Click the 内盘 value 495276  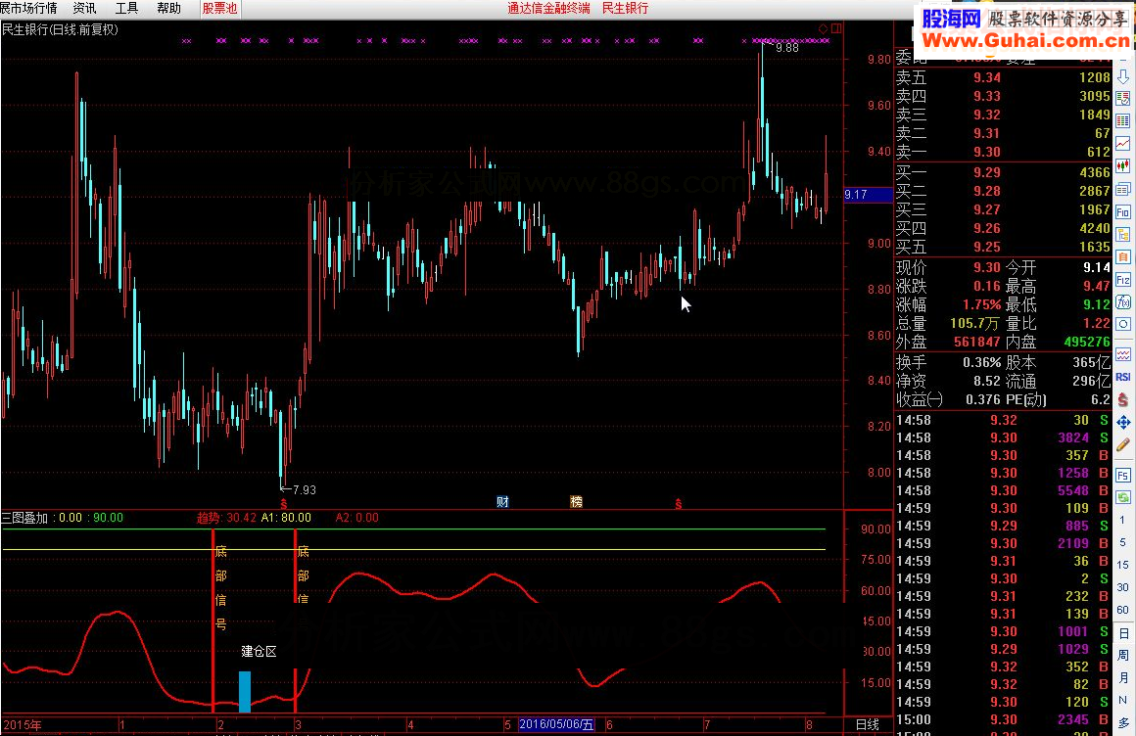click(x=1087, y=342)
